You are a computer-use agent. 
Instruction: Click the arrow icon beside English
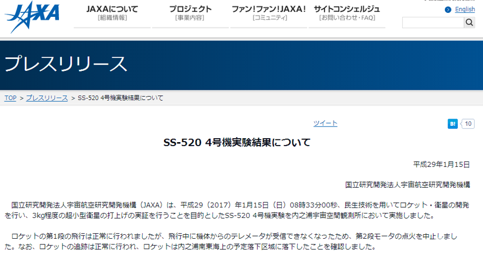(448, 10)
